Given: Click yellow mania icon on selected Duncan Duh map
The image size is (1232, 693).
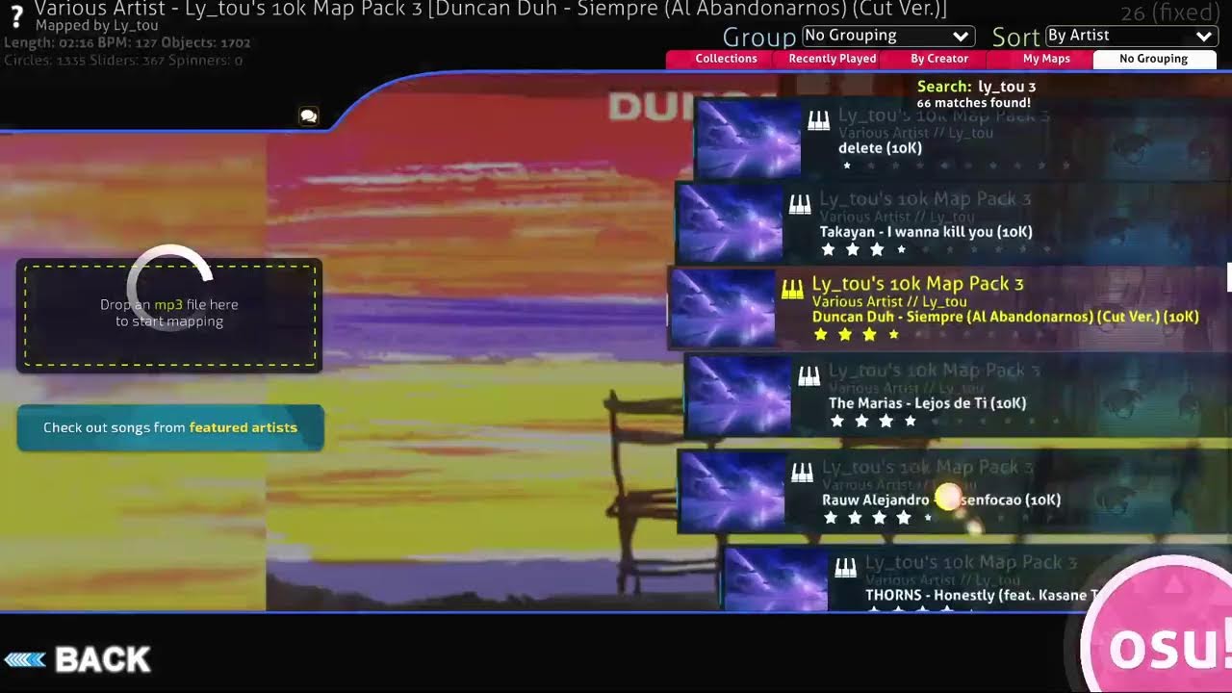Looking at the screenshot, I should pos(792,289).
